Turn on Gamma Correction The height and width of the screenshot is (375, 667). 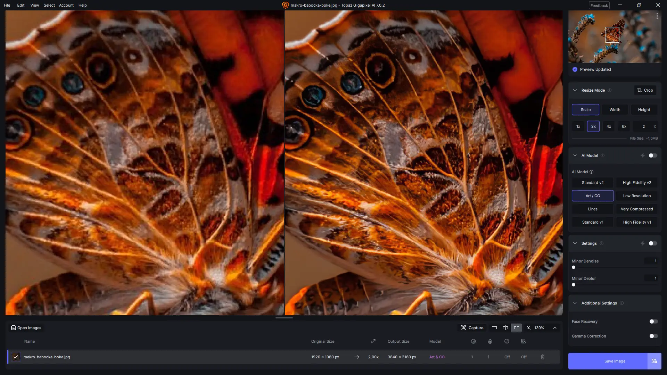(653, 336)
